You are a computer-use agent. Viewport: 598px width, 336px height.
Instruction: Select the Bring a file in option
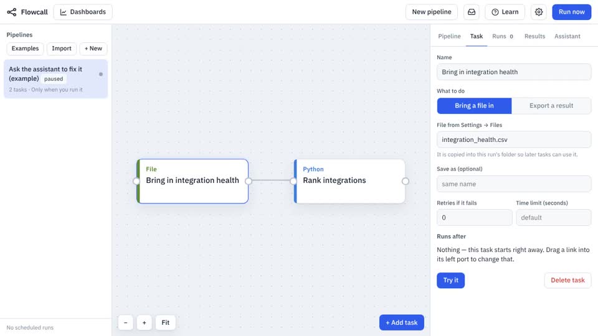click(474, 106)
